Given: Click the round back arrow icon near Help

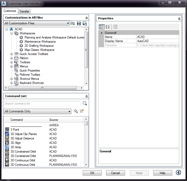Looking at the screenshot, I should 178,172.
